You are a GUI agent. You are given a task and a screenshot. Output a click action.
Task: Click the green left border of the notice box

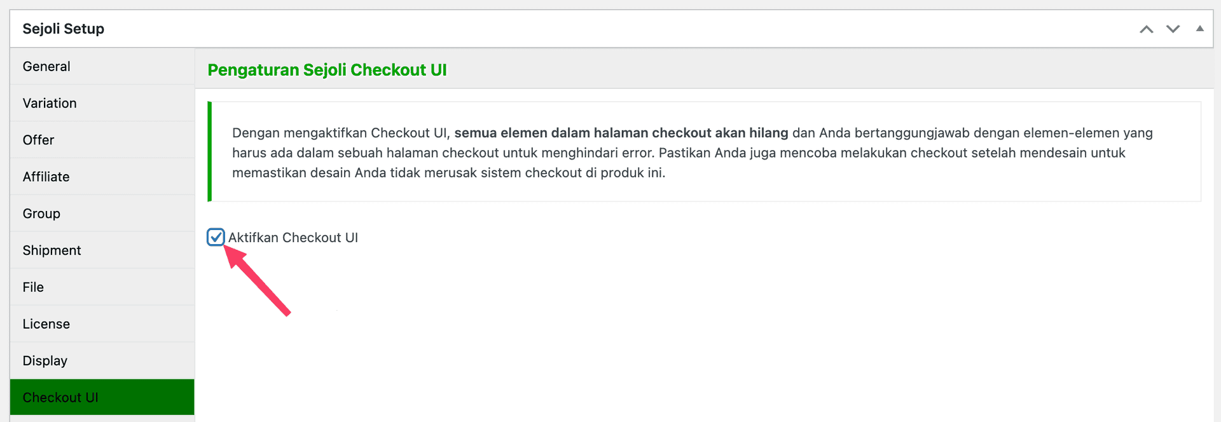coord(210,152)
